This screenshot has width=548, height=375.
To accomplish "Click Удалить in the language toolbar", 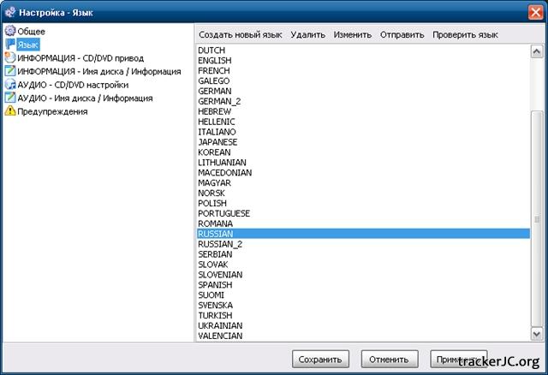I will [307, 34].
